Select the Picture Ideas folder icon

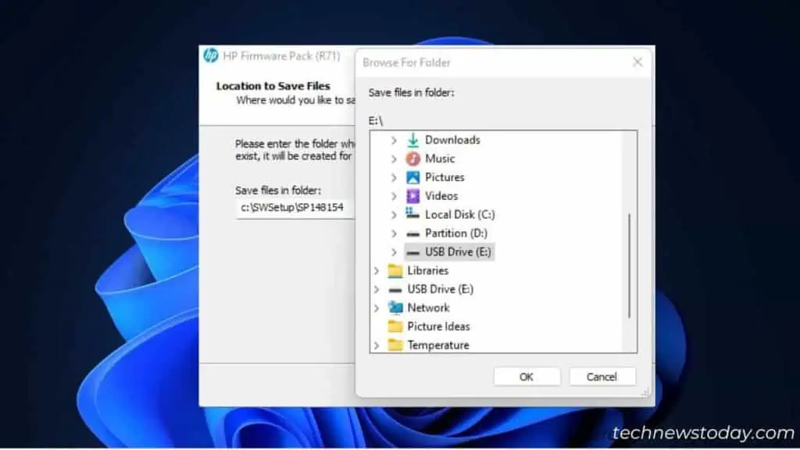pyautogui.click(x=395, y=327)
